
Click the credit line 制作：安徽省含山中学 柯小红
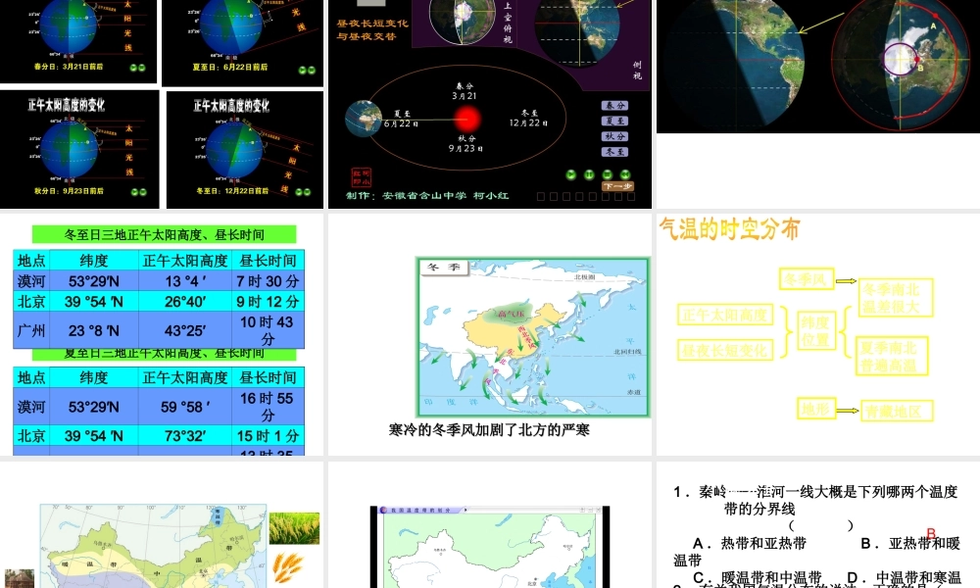click(x=427, y=196)
